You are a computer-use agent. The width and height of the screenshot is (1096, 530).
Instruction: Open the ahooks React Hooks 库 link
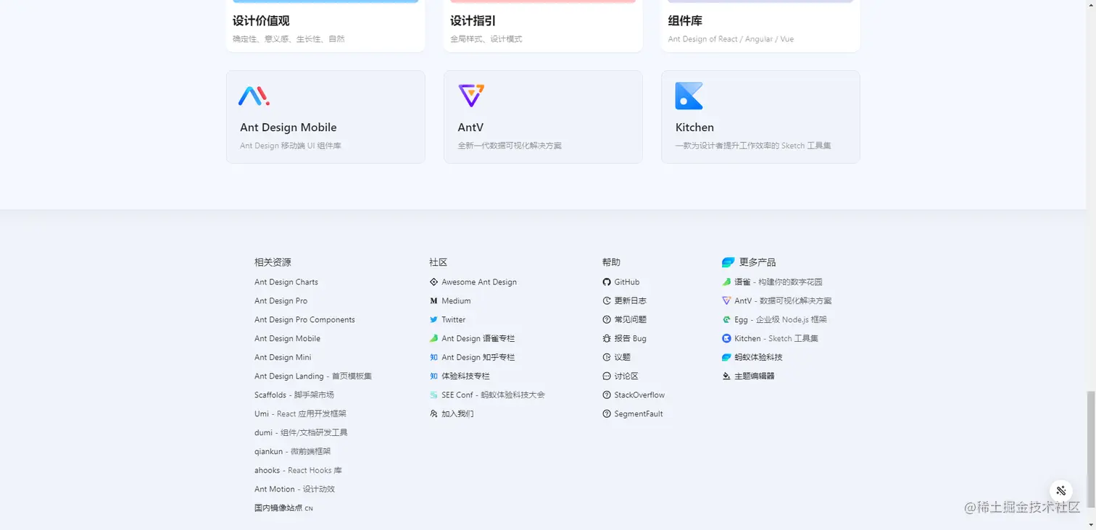[x=298, y=470]
